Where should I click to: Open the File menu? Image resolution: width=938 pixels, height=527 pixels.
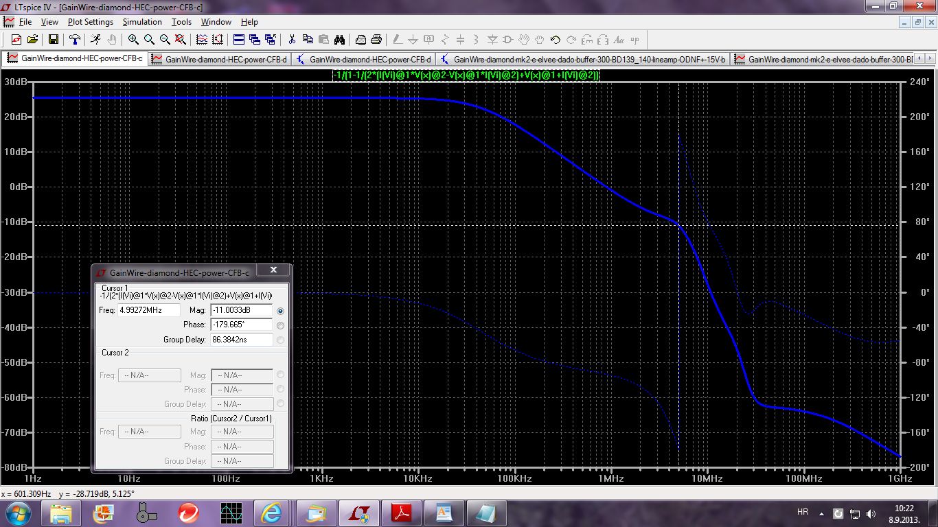coord(25,22)
